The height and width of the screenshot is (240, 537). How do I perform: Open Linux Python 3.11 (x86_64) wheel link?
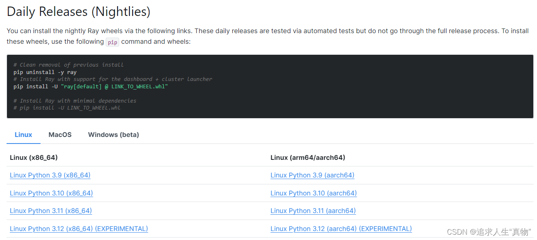(x=51, y=211)
